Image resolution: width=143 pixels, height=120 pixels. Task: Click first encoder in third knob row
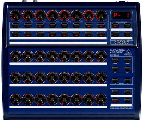[16, 78]
